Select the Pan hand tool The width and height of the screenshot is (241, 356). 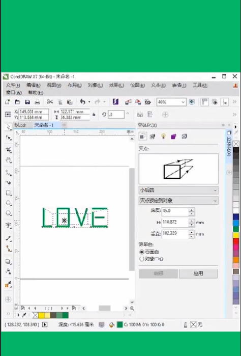(x=8, y=160)
